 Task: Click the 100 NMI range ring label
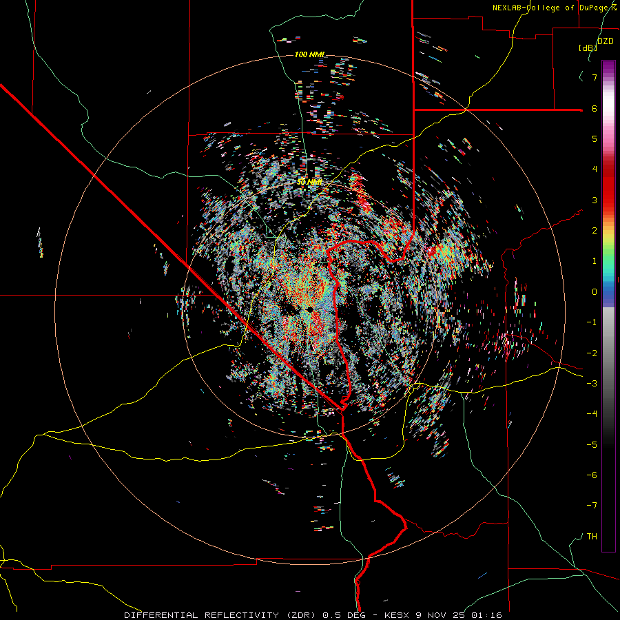(x=309, y=54)
